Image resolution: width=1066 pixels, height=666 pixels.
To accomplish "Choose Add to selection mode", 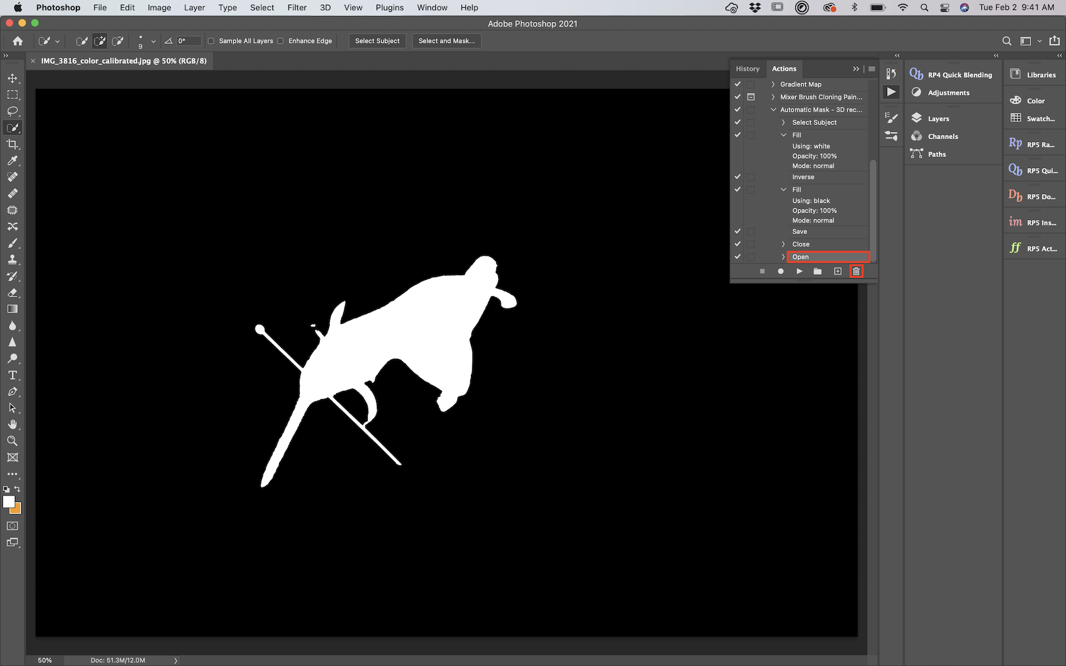I will click(x=99, y=41).
